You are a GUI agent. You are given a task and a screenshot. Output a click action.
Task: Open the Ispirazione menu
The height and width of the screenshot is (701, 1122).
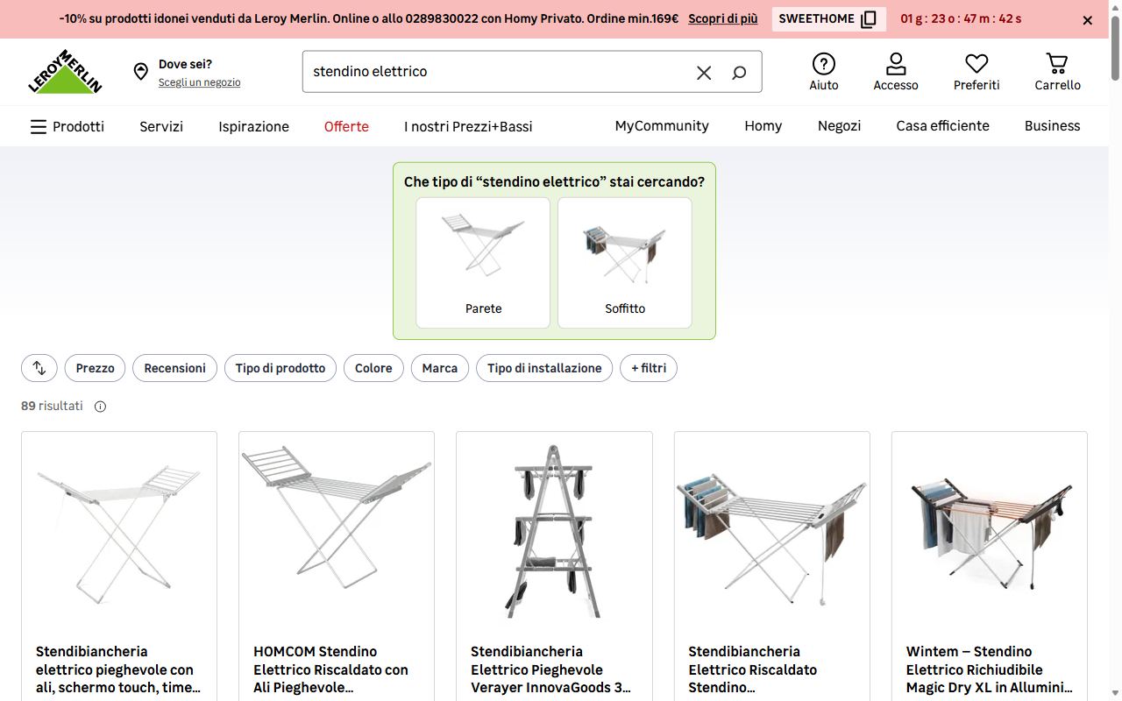tap(254, 126)
